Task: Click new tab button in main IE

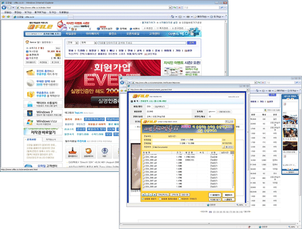Action: [71, 17]
